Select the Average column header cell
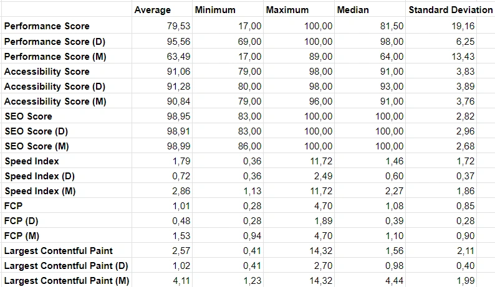Image resolution: width=495 pixels, height=287 pixels. coord(162,10)
